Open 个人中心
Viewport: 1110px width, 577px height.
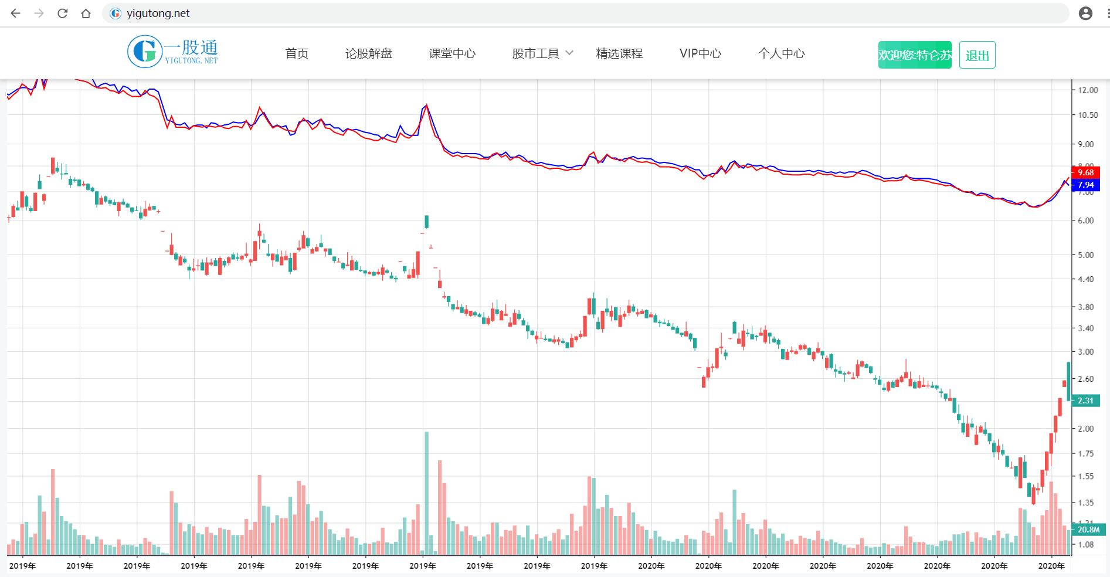780,53
